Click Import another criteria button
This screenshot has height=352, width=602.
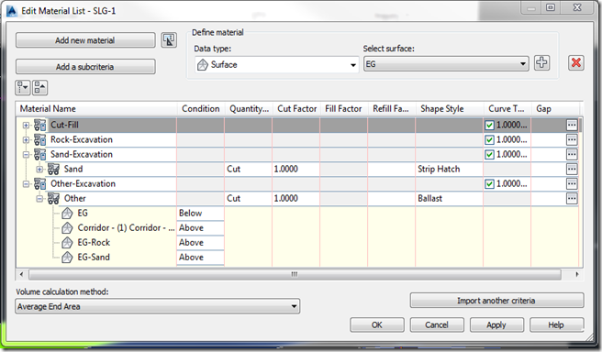click(x=496, y=301)
